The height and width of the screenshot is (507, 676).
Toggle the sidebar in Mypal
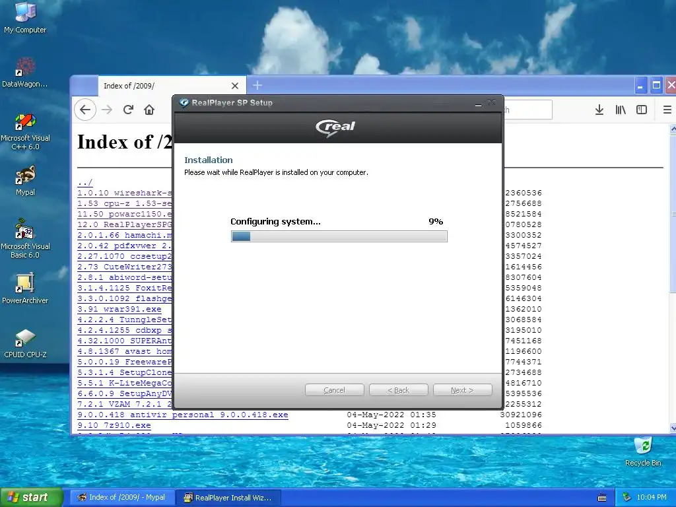642,110
